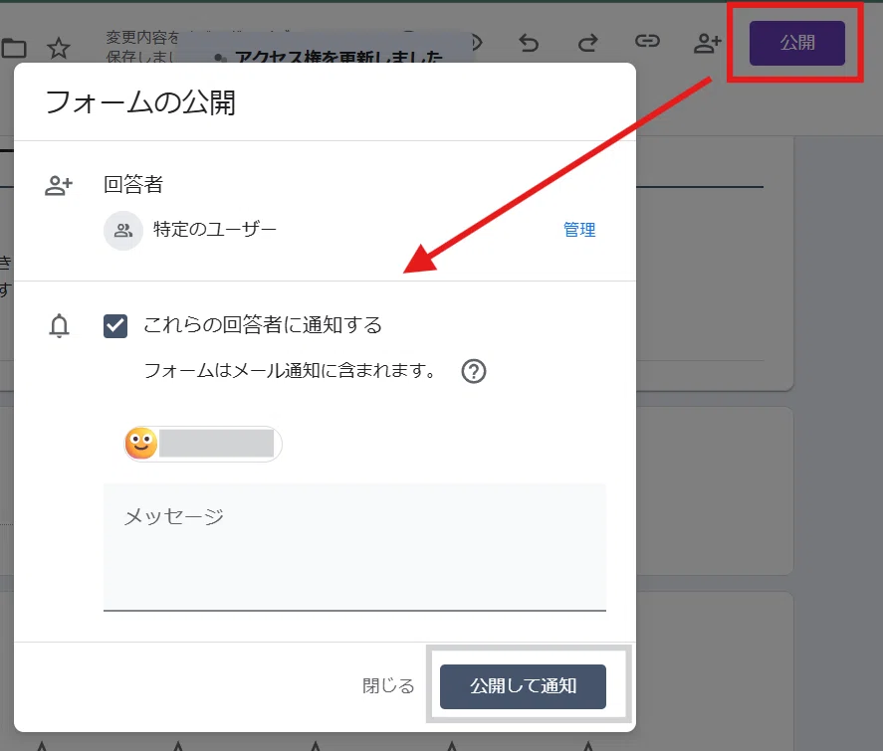This screenshot has width=883, height=751.
Task: Undo the last change
Action: click(529, 43)
